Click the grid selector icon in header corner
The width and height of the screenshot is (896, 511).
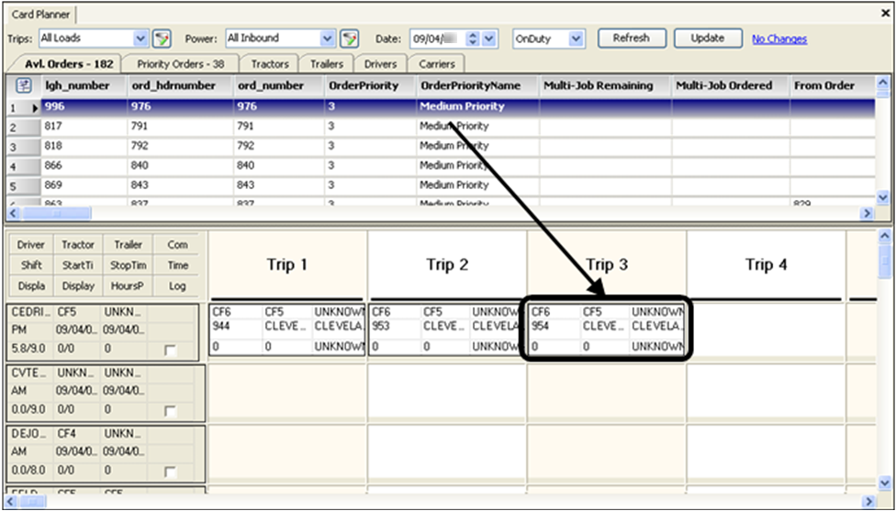click(22, 85)
